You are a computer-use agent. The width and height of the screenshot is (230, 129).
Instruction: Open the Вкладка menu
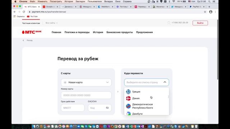[109, 1]
